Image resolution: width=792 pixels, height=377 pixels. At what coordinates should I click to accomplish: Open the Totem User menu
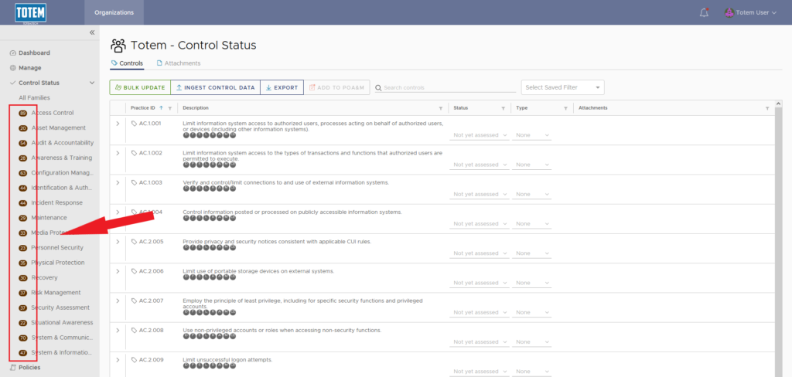point(750,12)
